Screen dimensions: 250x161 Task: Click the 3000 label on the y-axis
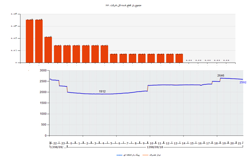[x=43, y=70]
